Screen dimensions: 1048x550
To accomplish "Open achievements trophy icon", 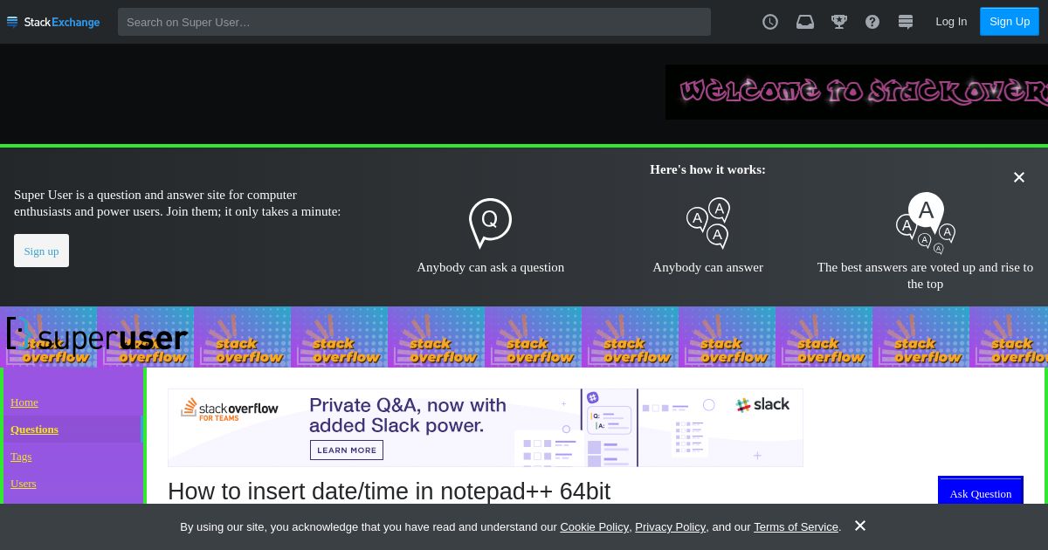I will point(839,22).
